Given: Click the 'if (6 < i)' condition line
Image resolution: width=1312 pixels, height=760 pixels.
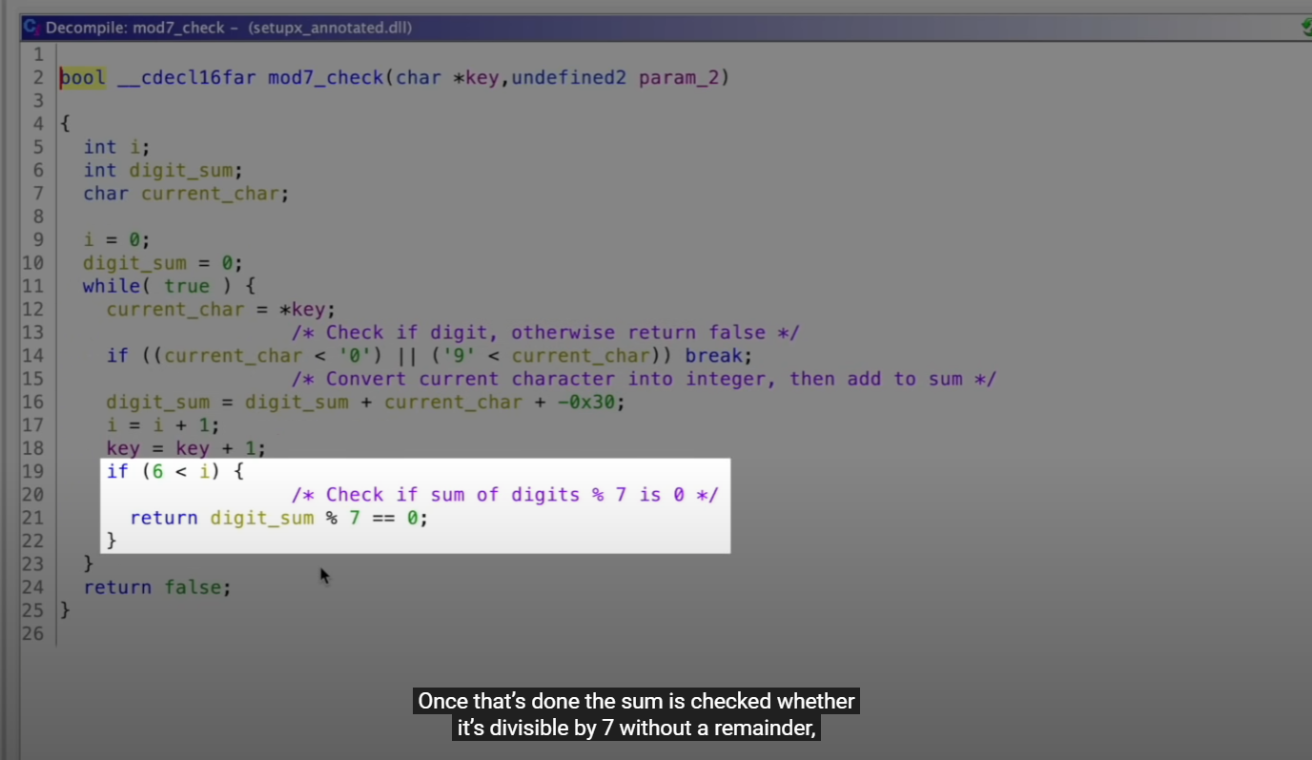Looking at the screenshot, I should click(x=174, y=471).
